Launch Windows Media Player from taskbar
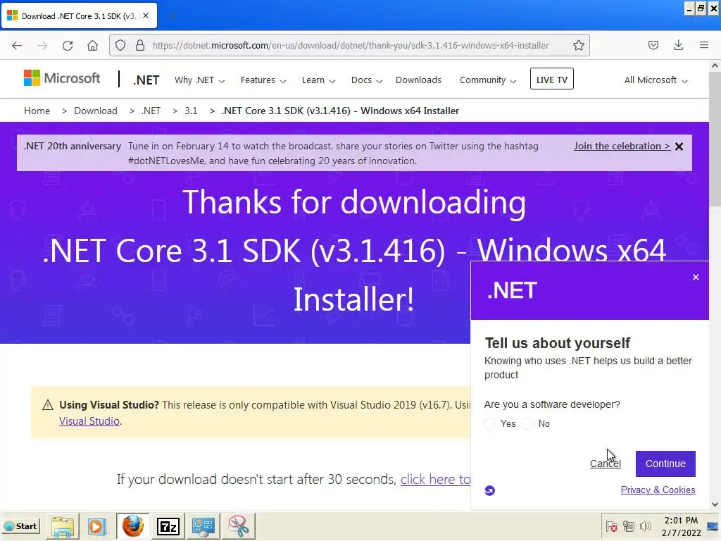Viewport: 721px width, 541px height. (97, 526)
